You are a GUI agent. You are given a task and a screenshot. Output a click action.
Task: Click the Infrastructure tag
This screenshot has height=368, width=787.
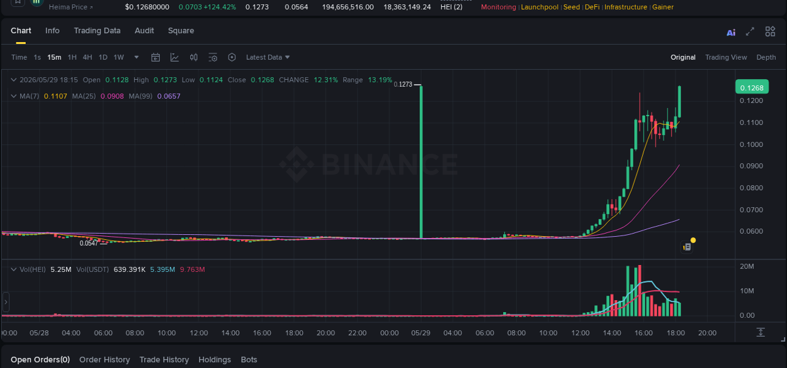pyautogui.click(x=626, y=7)
